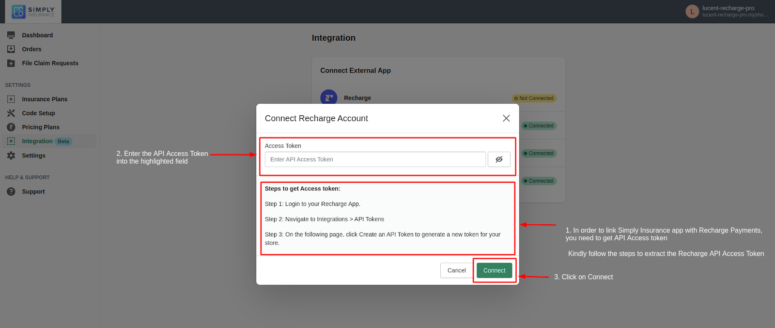
Task: Select Integration menu item
Action: [x=37, y=141]
